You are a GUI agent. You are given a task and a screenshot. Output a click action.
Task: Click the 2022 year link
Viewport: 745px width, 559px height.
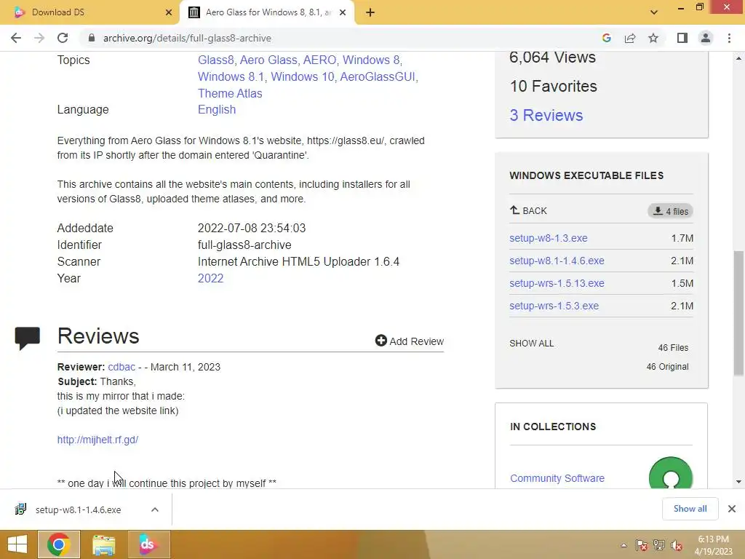210,278
